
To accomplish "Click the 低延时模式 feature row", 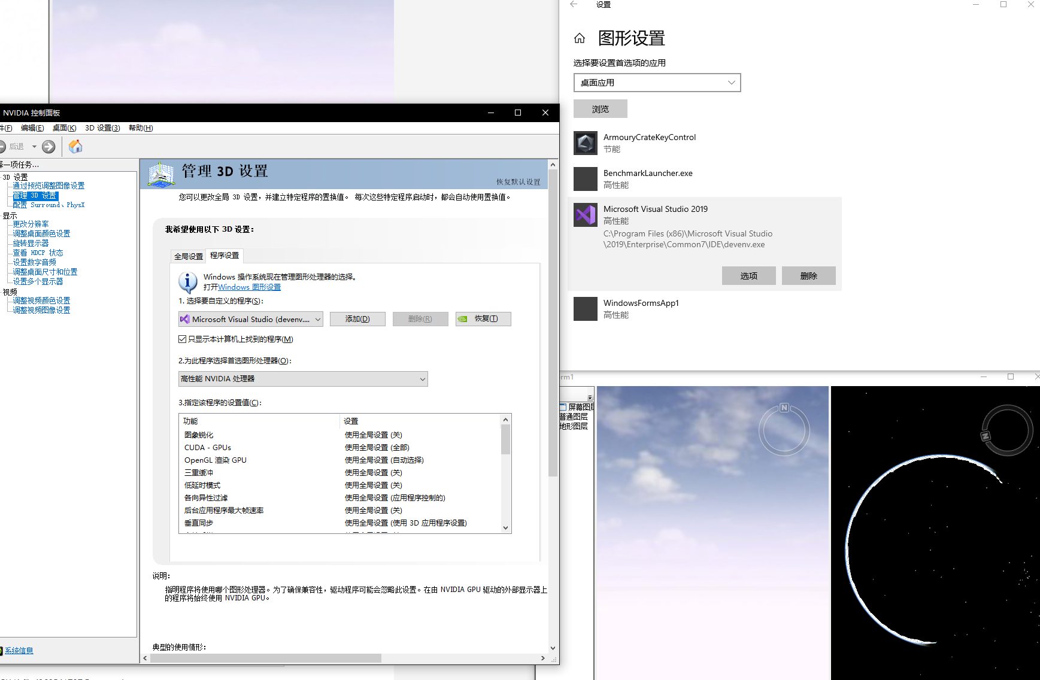I will pos(340,485).
